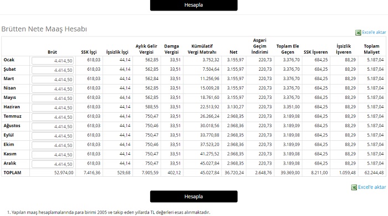Click the top Excel icon beside the table title

358,33
